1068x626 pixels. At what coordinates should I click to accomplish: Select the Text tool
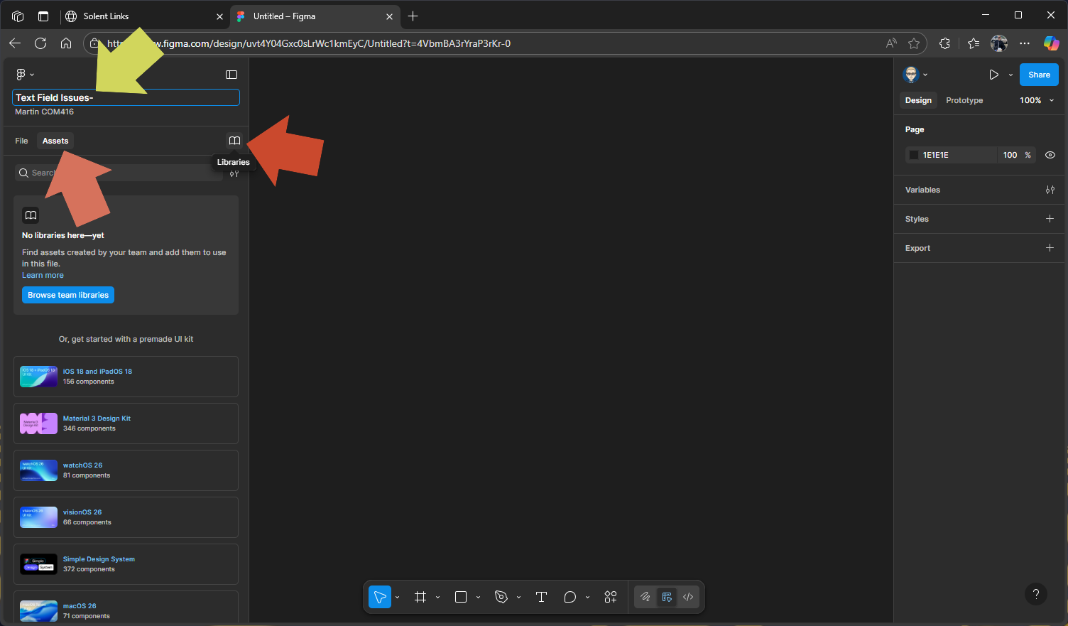541,597
